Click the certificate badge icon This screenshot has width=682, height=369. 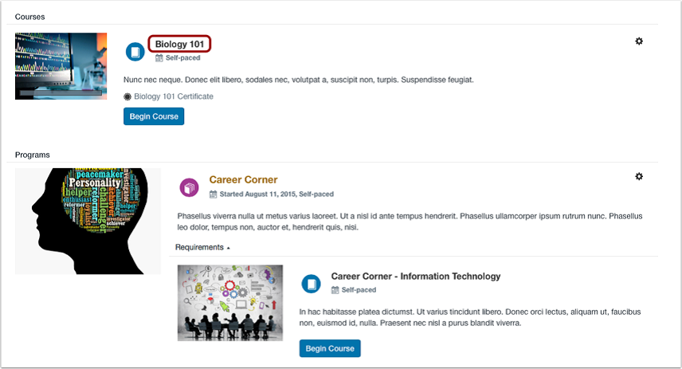point(127,96)
